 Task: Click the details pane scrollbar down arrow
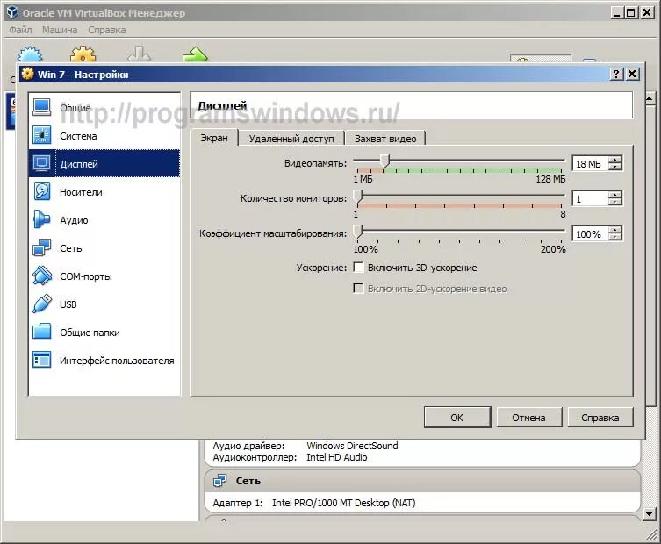[650, 514]
